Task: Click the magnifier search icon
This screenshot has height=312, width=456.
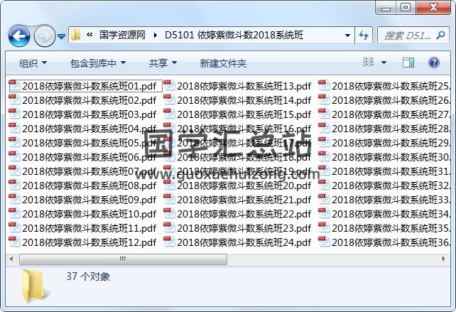Action: click(440, 36)
